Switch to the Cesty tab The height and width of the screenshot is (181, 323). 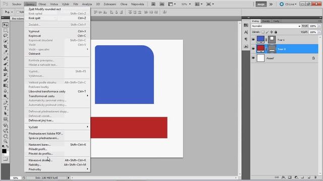(x=277, y=21)
